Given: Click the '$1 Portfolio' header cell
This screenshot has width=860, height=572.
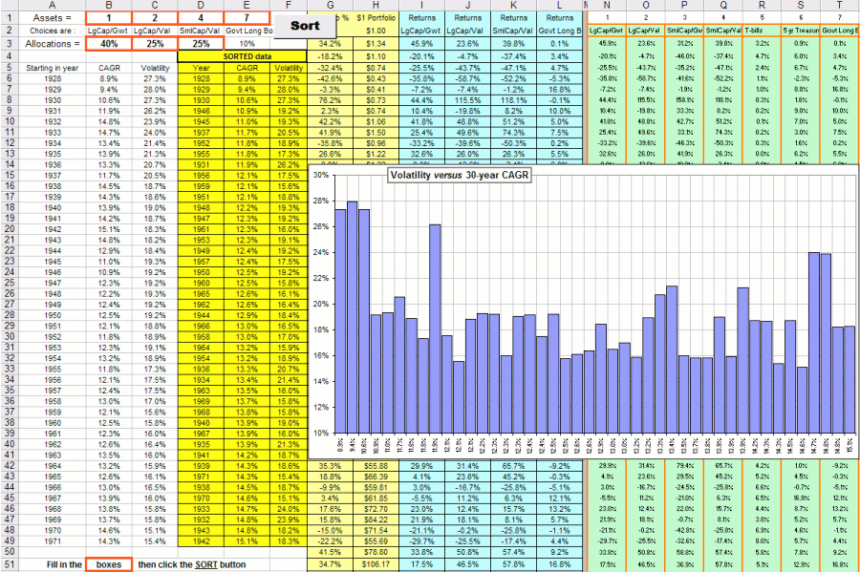Looking at the screenshot, I should pos(376,18).
